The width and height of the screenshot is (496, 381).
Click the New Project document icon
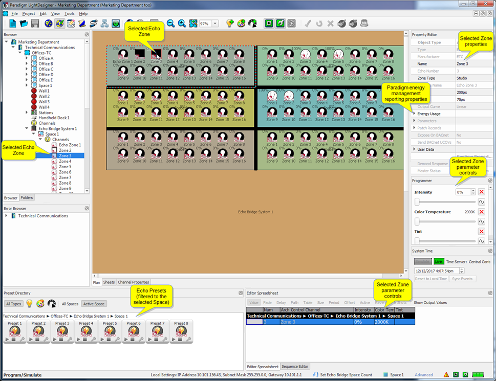(x=13, y=24)
